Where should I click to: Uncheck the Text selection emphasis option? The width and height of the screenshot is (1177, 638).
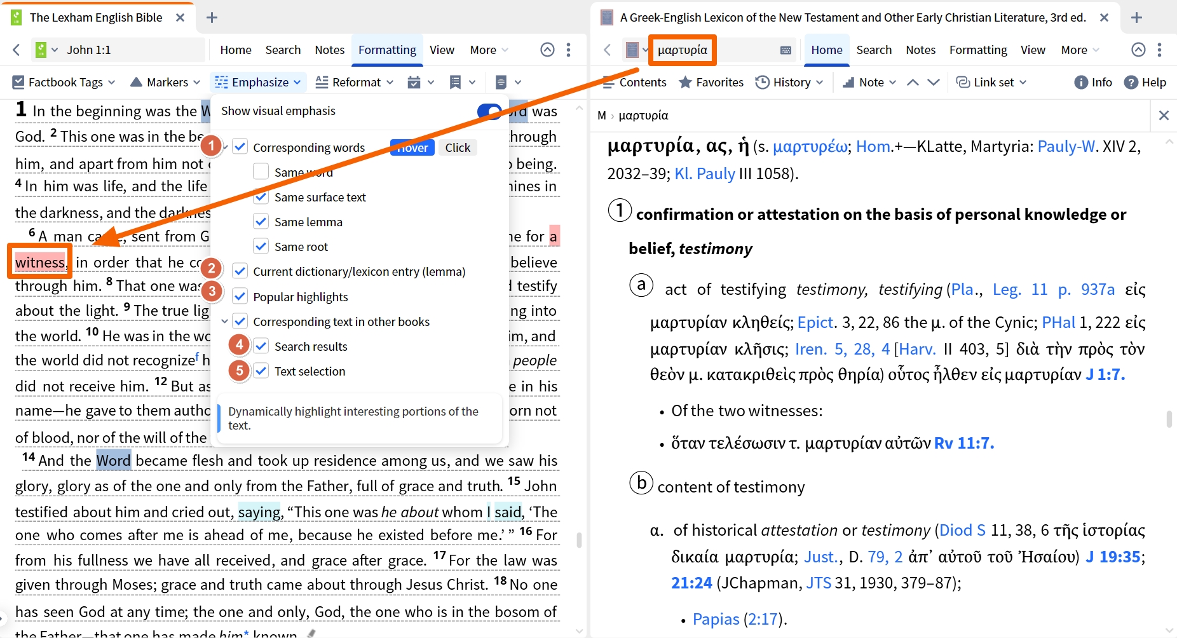(261, 370)
